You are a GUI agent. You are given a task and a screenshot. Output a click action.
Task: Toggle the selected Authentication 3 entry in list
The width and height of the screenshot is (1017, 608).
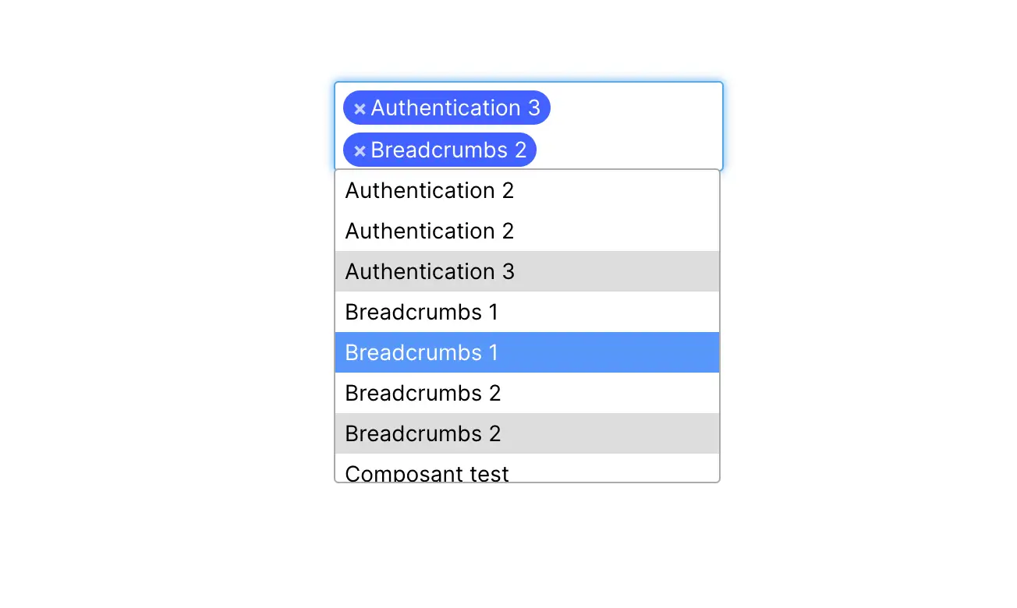[x=527, y=271]
